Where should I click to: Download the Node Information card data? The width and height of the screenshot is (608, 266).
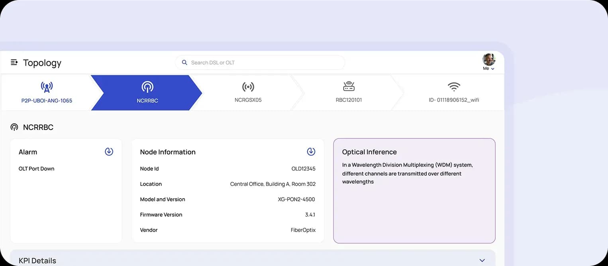(311, 152)
